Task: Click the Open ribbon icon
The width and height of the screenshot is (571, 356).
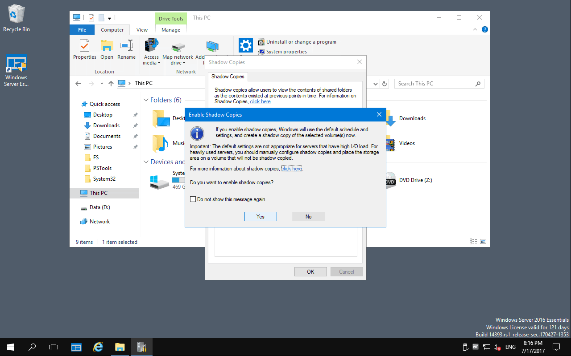Action: (x=107, y=49)
